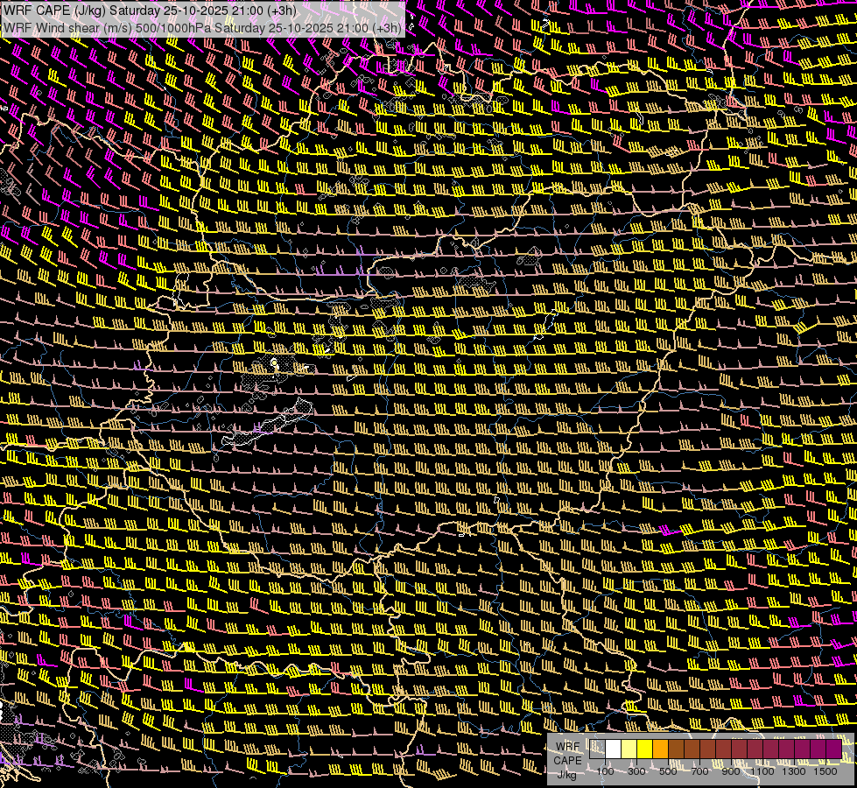The image size is (857, 788).
Task: Click the 700 legend value
Action: pos(699,771)
